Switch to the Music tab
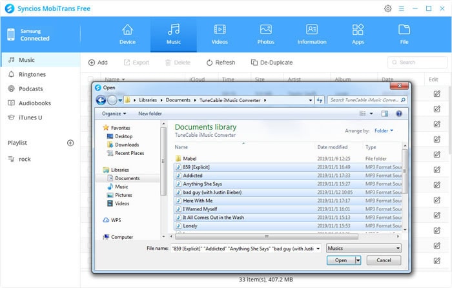The image size is (452, 288). point(174,34)
